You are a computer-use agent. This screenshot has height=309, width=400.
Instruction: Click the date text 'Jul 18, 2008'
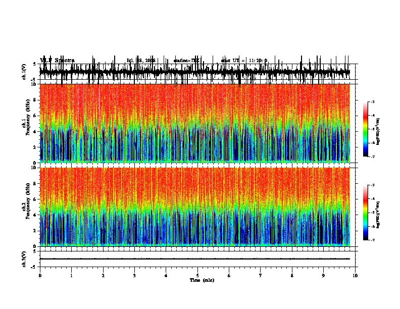(x=141, y=61)
